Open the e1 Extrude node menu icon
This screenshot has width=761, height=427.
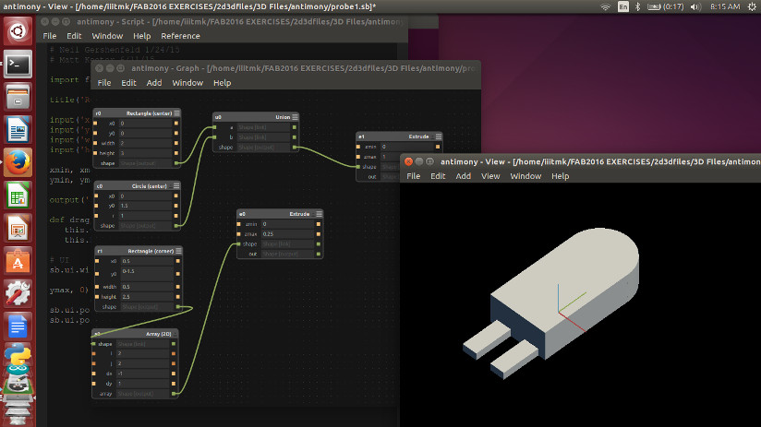click(439, 136)
